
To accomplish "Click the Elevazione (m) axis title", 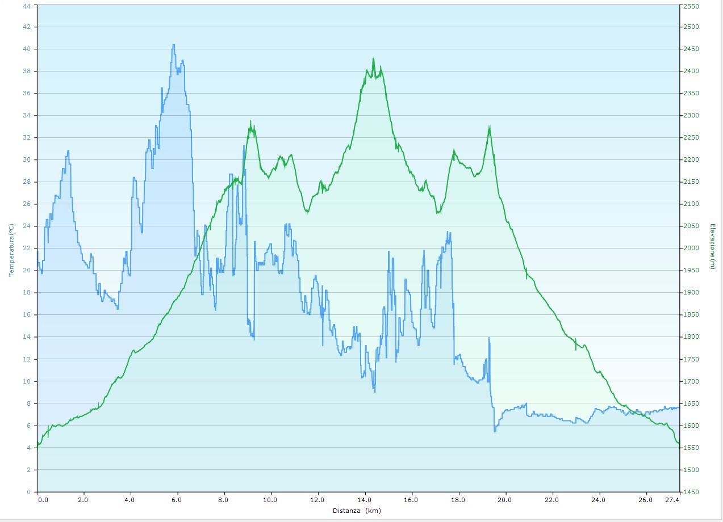I will pos(713,246).
